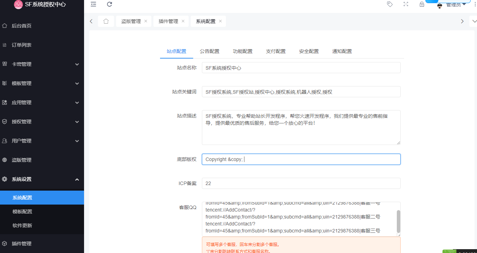Image resolution: width=477 pixels, height=253 pixels.
Task: Switch to the 支付配置 tab
Action: pyautogui.click(x=275, y=51)
